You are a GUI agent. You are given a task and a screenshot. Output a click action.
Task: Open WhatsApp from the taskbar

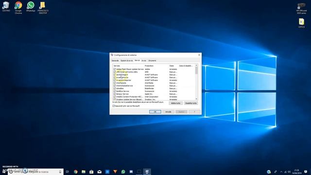[123, 172]
